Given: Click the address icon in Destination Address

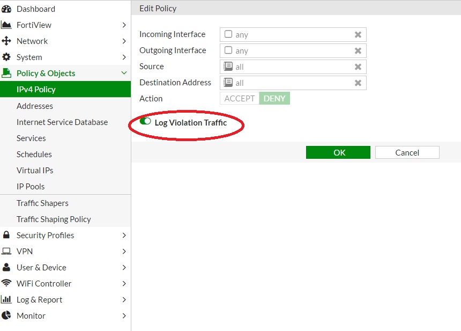Looking at the screenshot, I should (x=228, y=83).
